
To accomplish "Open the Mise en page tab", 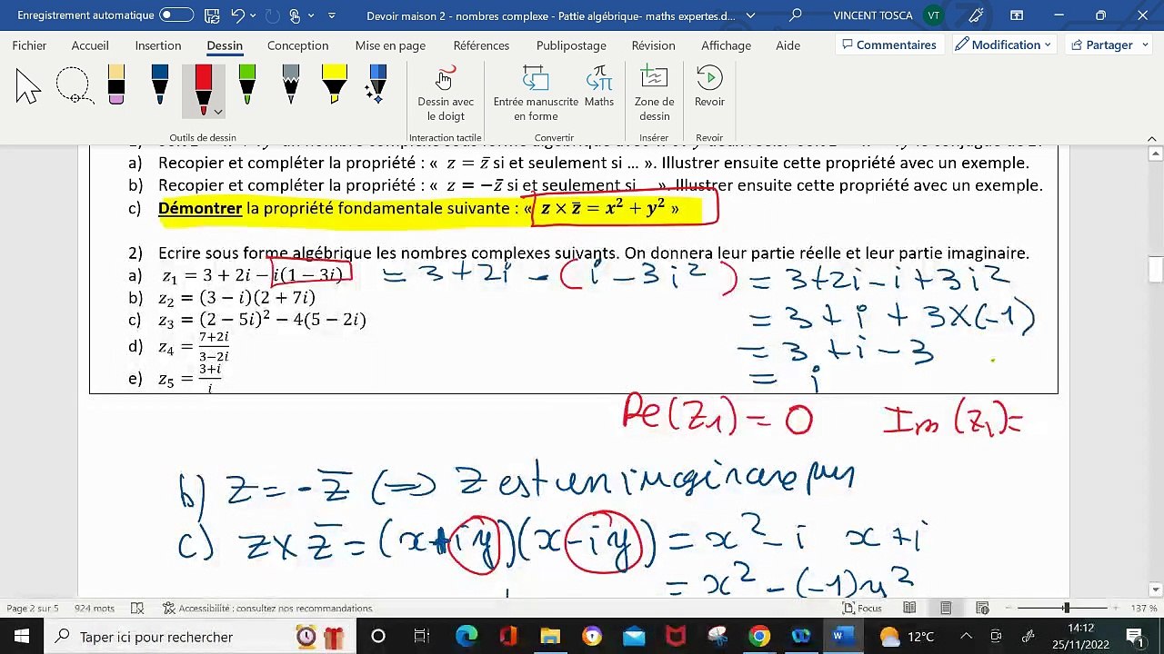I will [390, 45].
